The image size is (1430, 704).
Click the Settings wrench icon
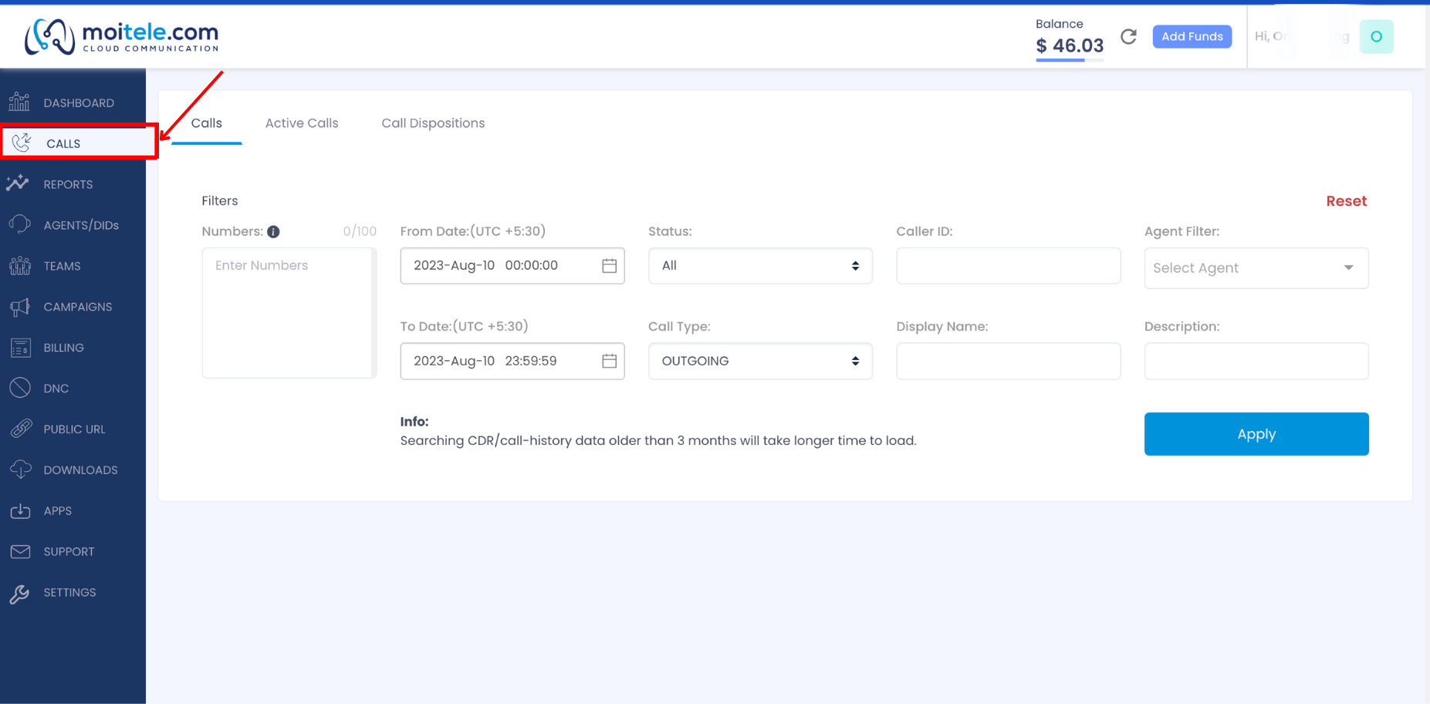pos(20,593)
